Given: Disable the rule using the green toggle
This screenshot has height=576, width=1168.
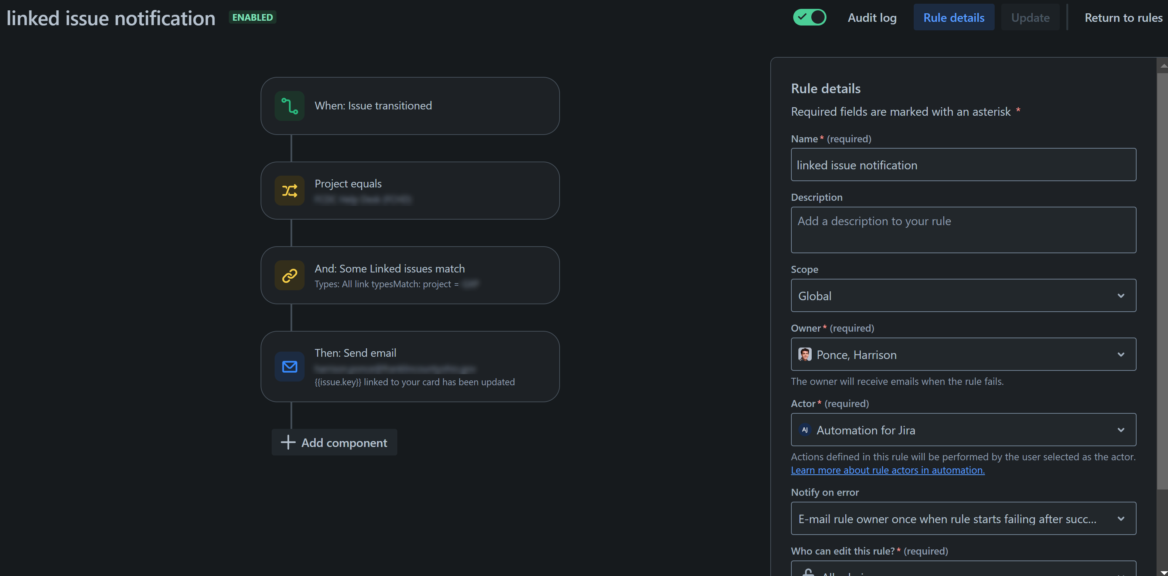Looking at the screenshot, I should [x=810, y=17].
